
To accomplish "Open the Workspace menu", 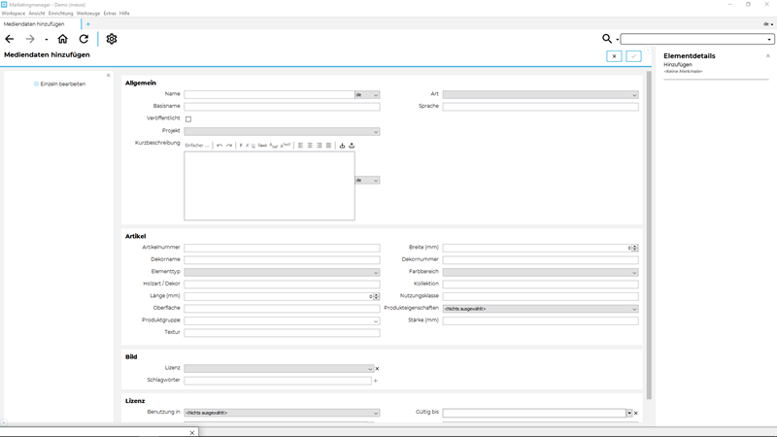I will (14, 14).
